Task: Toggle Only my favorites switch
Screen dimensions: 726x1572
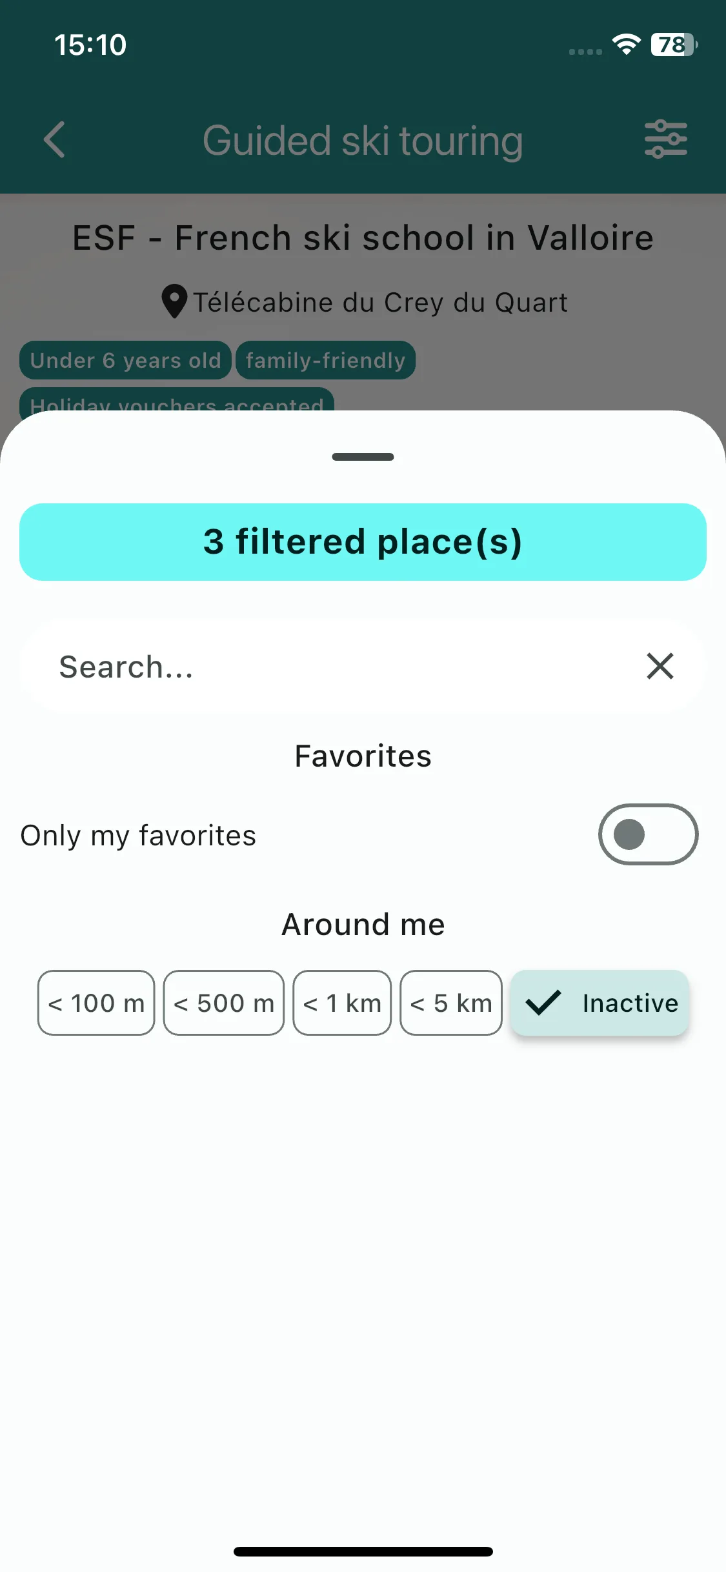Action: tap(648, 834)
